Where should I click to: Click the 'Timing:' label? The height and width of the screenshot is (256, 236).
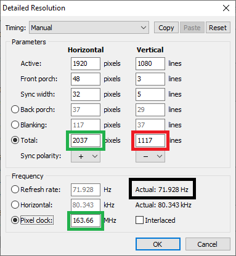click(15, 28)
